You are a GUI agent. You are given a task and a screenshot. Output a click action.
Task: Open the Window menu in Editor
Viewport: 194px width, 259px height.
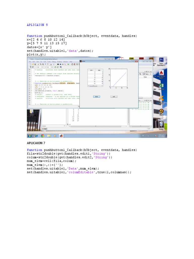pos(66,62)
